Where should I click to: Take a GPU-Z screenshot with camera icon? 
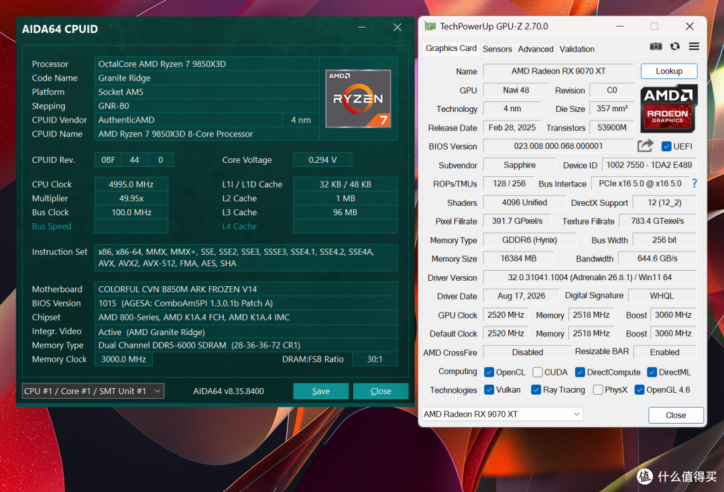tap(656, 47)
